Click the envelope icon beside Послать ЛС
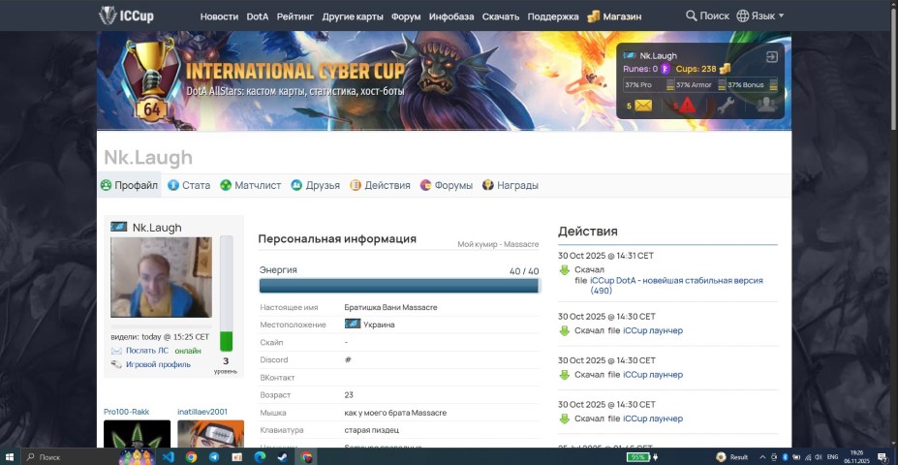This screenshot has height=465, width=898. tap(116, 351)
